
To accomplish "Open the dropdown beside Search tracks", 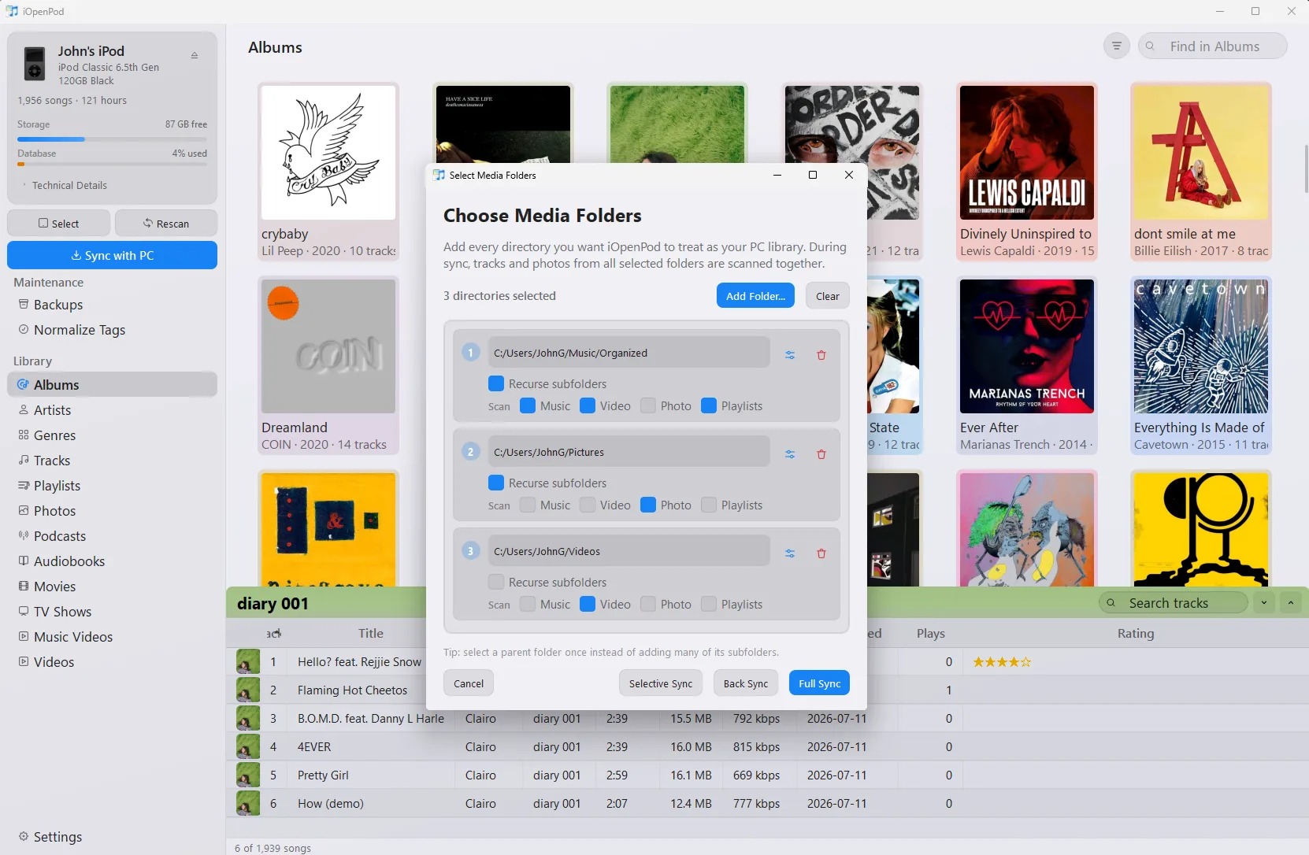I will click(x=1264, y=603).
